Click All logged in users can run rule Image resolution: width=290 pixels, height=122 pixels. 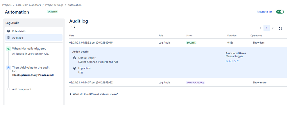(x=31, y=54)
